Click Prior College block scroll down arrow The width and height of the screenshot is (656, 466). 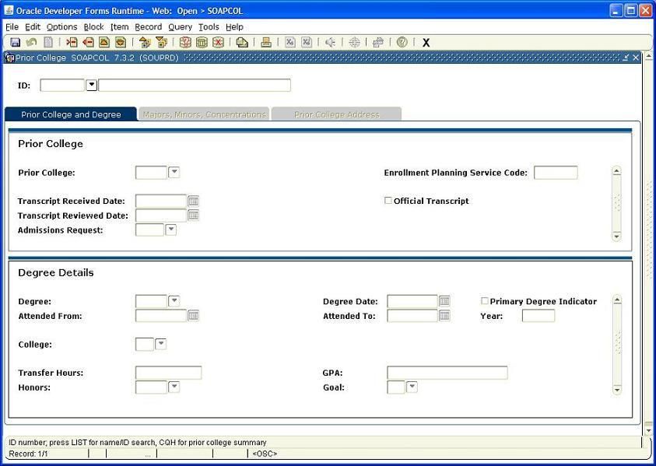pyautogui.click(x=616, y=237)
